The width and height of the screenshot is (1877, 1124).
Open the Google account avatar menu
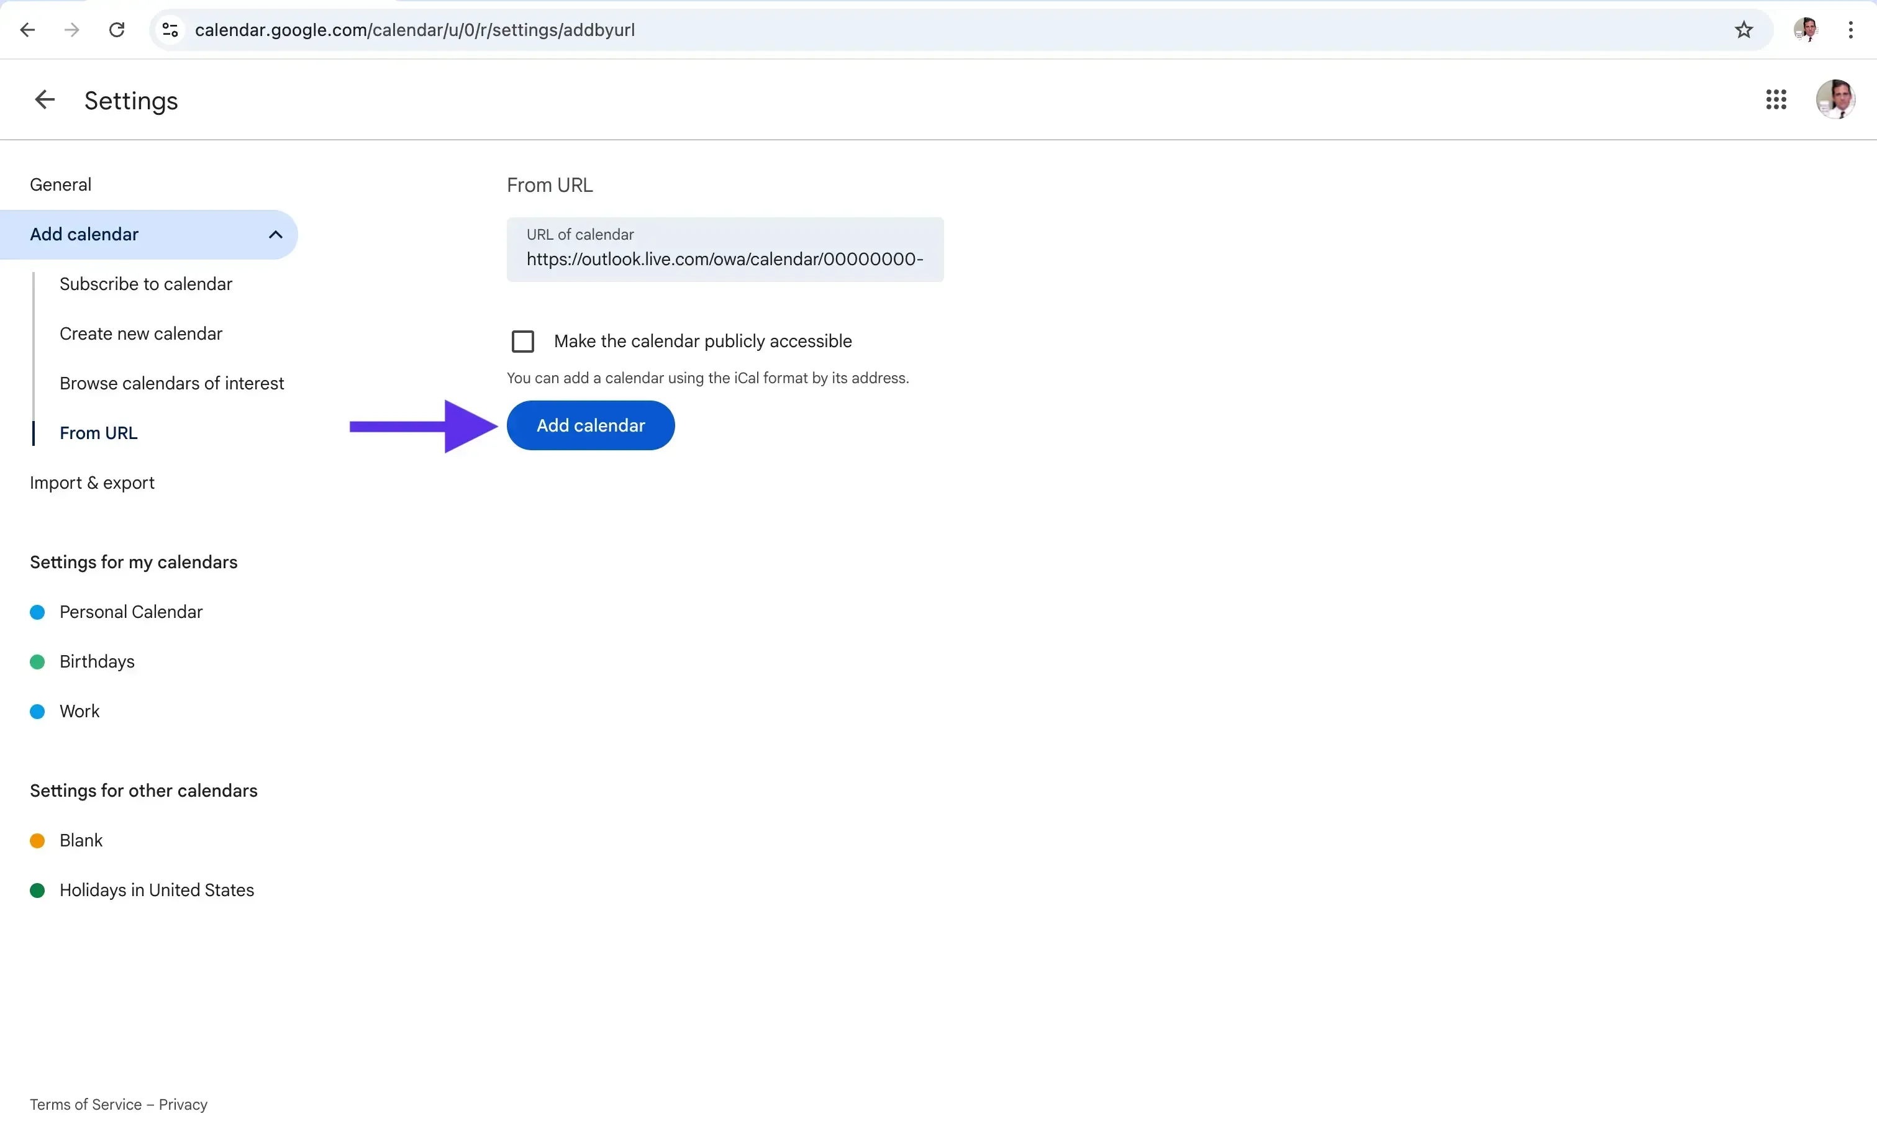click(1836, 99)
